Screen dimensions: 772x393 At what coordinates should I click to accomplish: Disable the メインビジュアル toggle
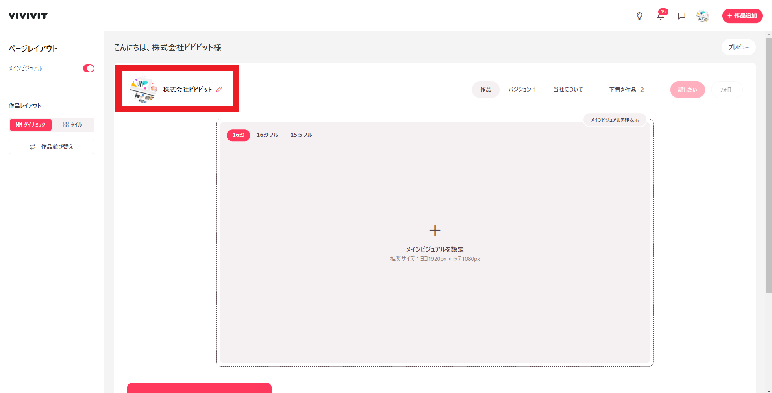click(x=88, y=68)
